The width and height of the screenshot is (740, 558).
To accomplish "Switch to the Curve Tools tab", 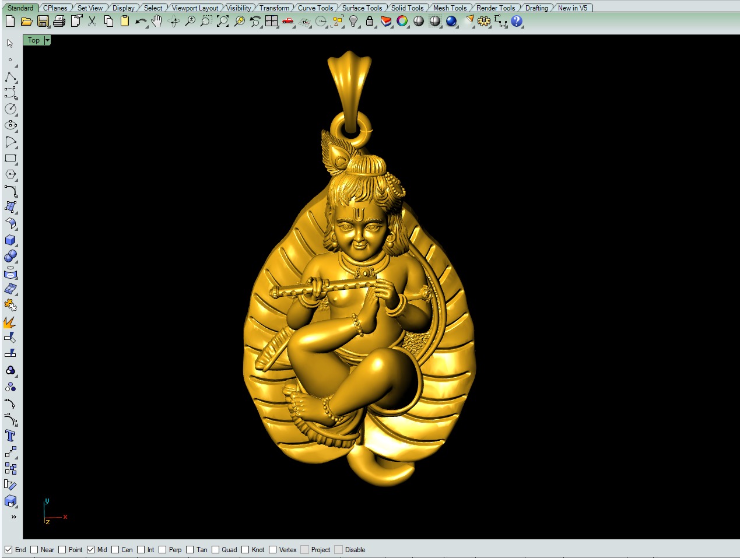I will coord(315,8).
